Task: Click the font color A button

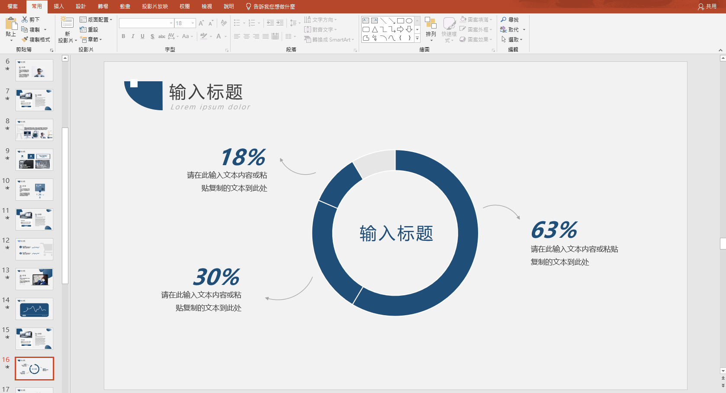Action: (218, 36)
